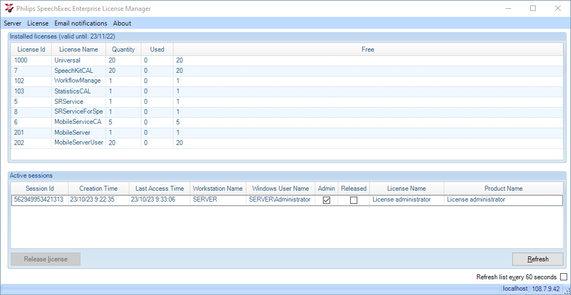The image size is (571, 295).
Task: Click the Released column header
Action: click(353, 189)
